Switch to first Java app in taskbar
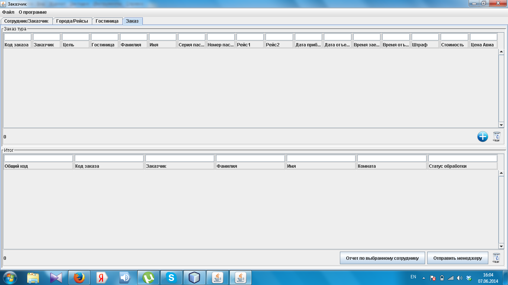This screenshot has height=285, width=508. tap(218, 278)
